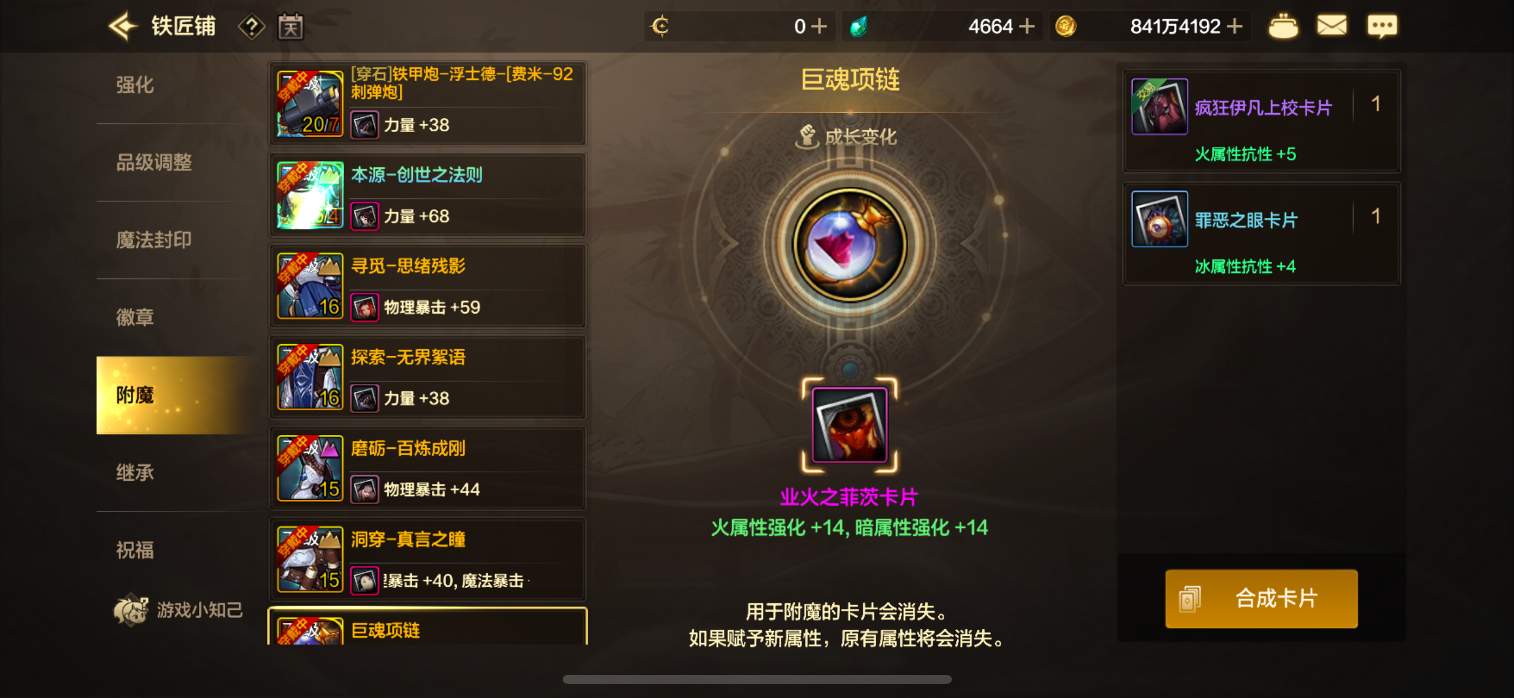Open the gold pouch shop icon
1514x698 pixels.
pos(1283,26)
